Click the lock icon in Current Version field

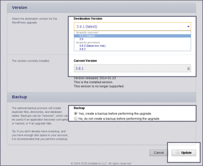coord(188,68)
